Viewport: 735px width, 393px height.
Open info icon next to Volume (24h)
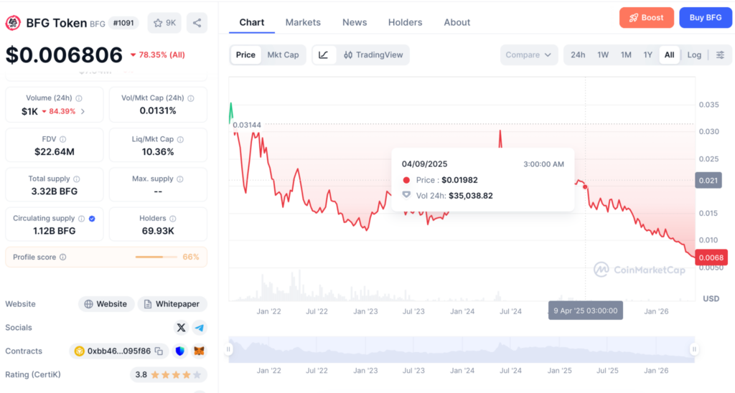point(79,98)
